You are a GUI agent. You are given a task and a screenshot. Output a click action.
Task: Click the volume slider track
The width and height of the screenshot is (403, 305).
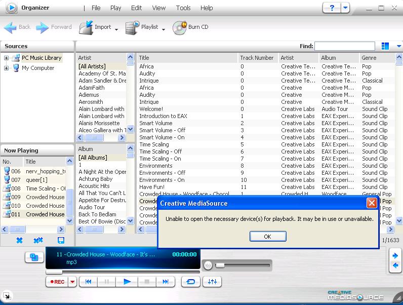(x=243, y=265)
